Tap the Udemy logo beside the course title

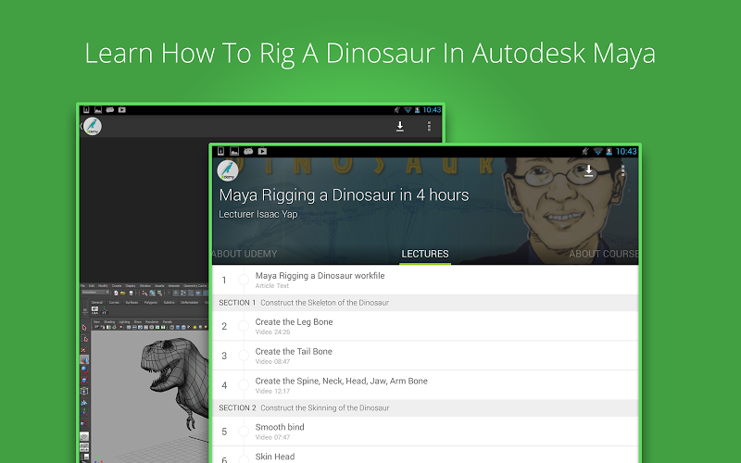pos(227,170)
